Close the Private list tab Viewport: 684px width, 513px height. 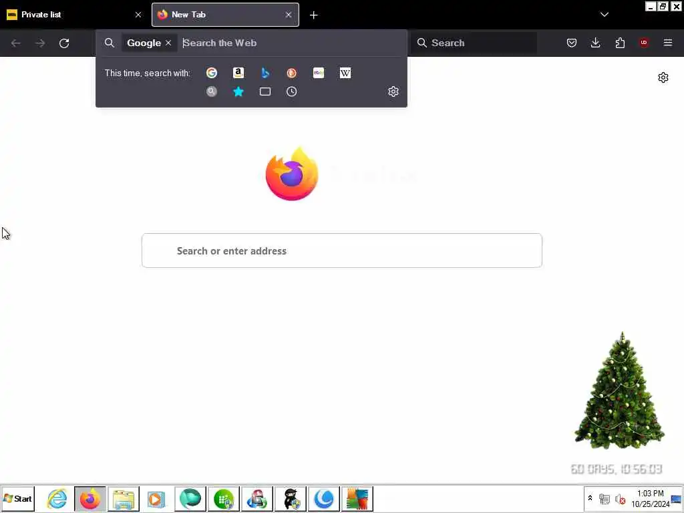tap(138, 15)
